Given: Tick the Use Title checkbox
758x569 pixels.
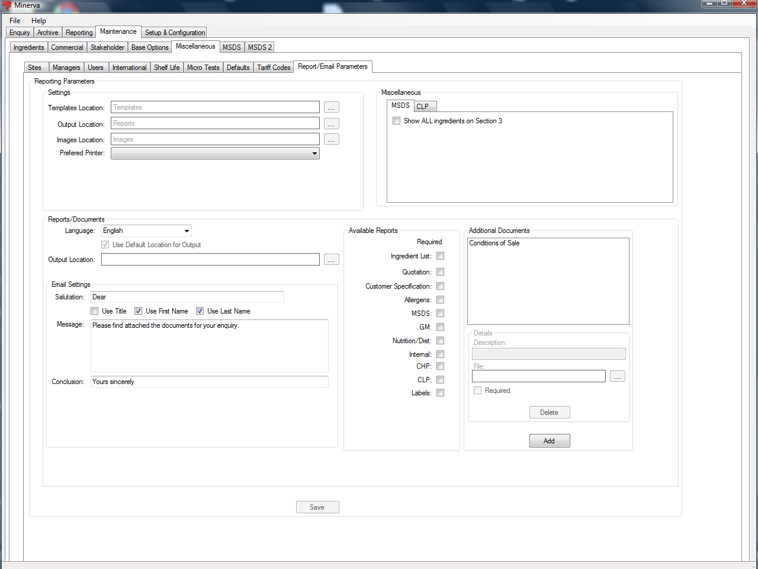Looking at the screenshot, I should (x=95, y=311).
